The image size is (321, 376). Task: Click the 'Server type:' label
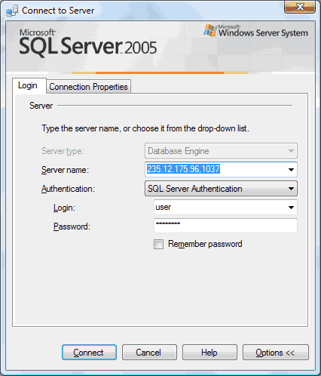63,151
